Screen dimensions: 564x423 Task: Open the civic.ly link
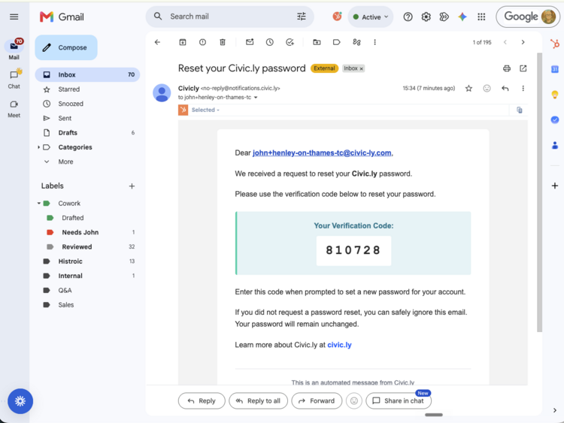[x=339, y=345]
